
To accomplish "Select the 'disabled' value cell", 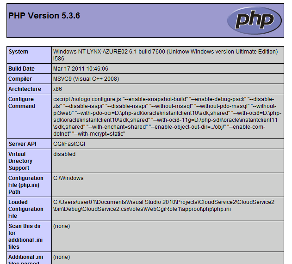I will [x=168, y=161].
